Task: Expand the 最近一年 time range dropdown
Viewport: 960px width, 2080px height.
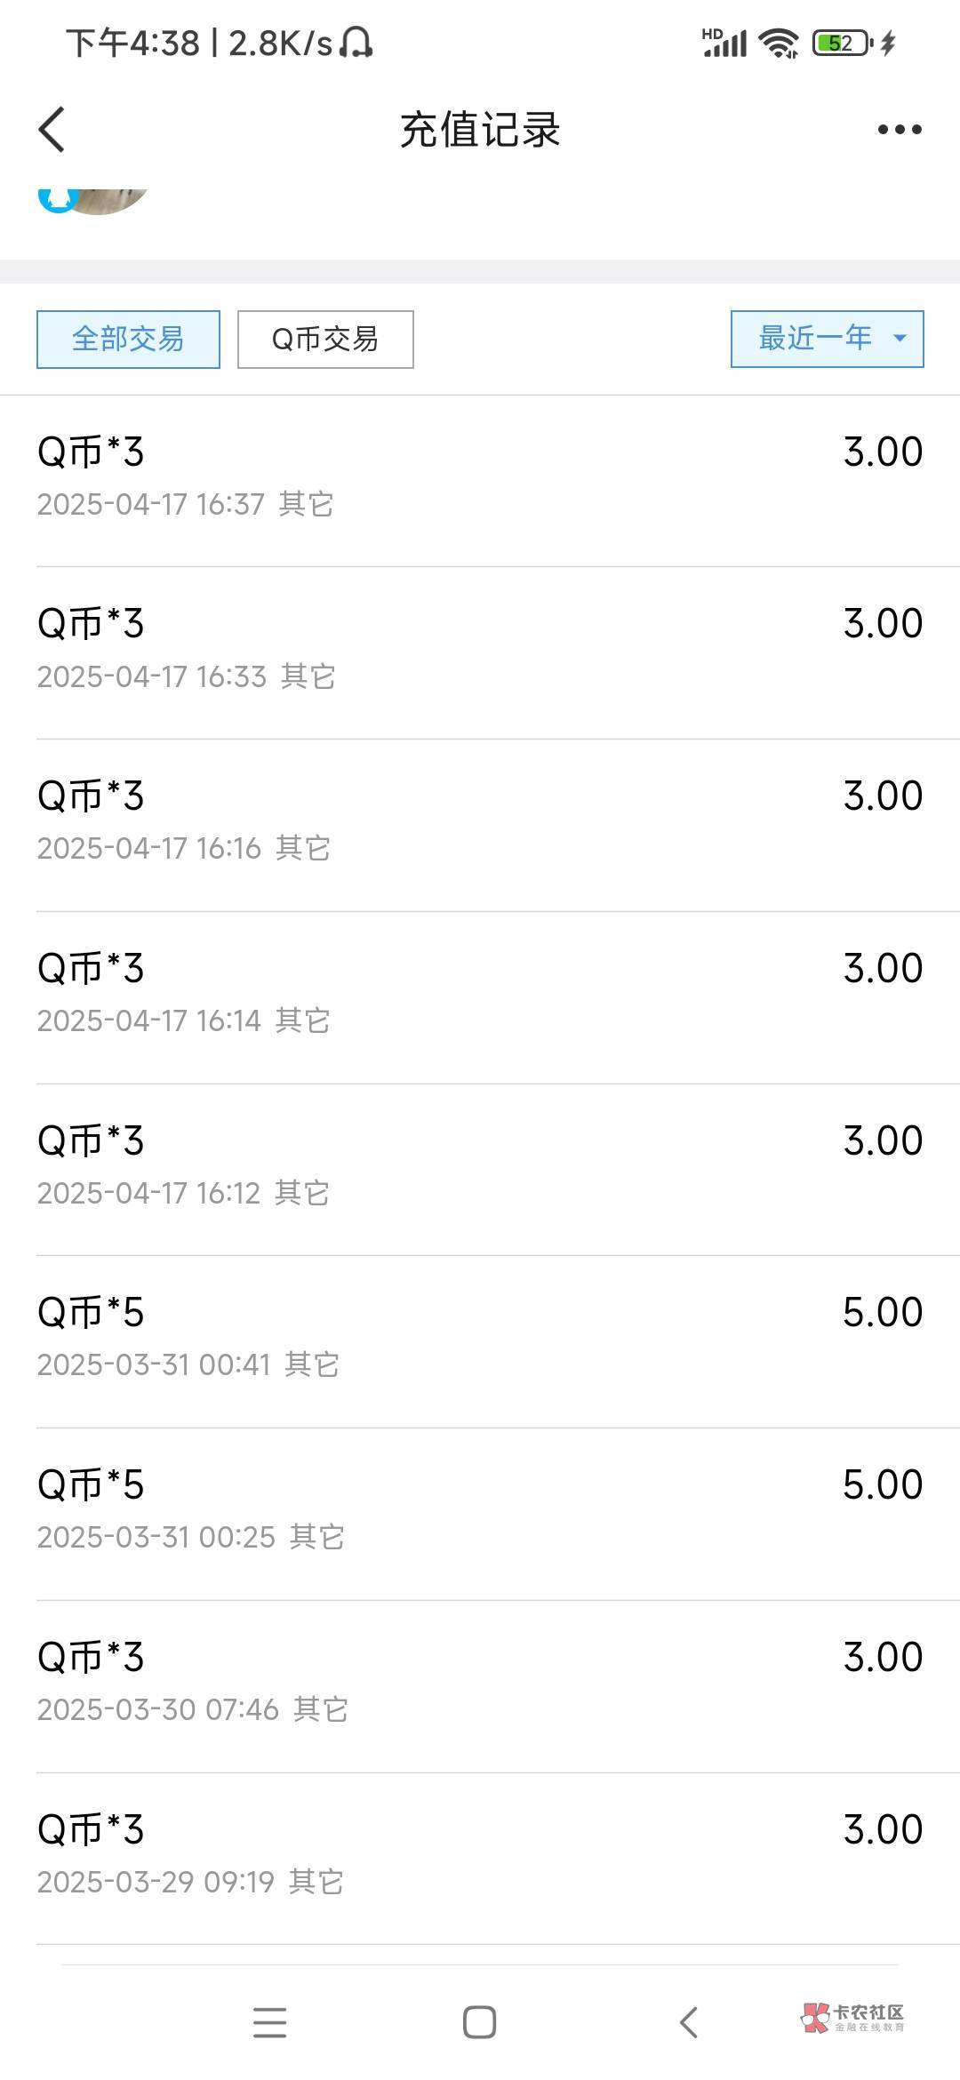Action: (x=814, y=339)
